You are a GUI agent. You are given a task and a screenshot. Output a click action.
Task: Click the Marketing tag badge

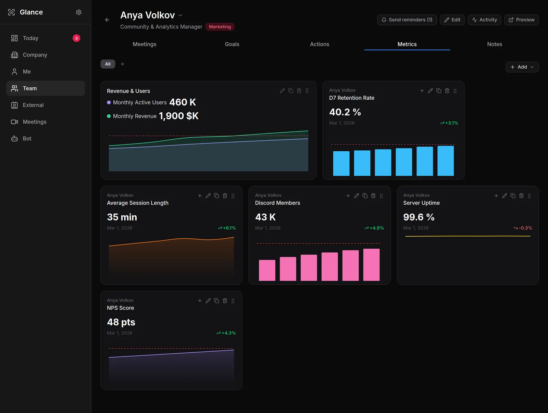click(x=220, y=27)
